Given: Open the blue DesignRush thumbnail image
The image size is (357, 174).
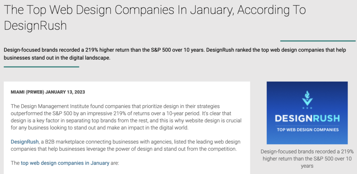Looking at the screenshot, I should [307, 113].
